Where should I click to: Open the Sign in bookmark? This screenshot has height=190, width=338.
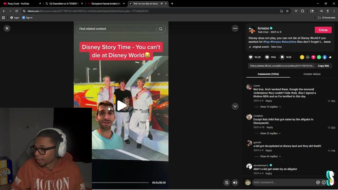tap(27, 18)
